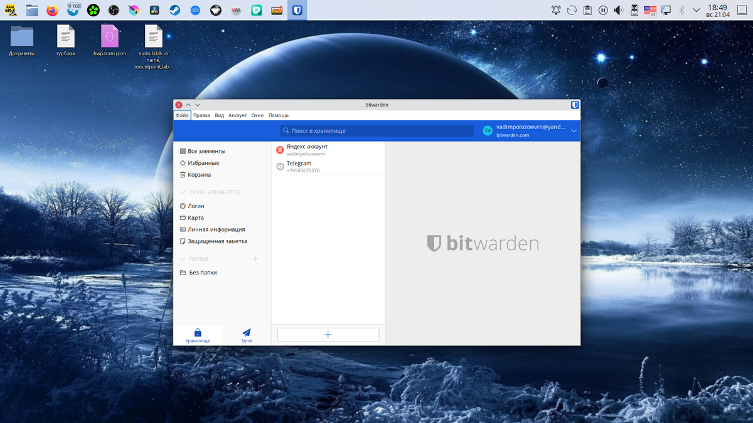Open the VMware VM icon in panel
Image resolution: width=753 pixels, height=423 pixels.
click(236, 10)
